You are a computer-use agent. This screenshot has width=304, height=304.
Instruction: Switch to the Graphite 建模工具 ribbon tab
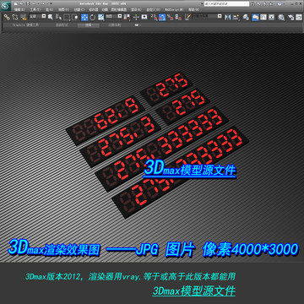coord(25,25)
